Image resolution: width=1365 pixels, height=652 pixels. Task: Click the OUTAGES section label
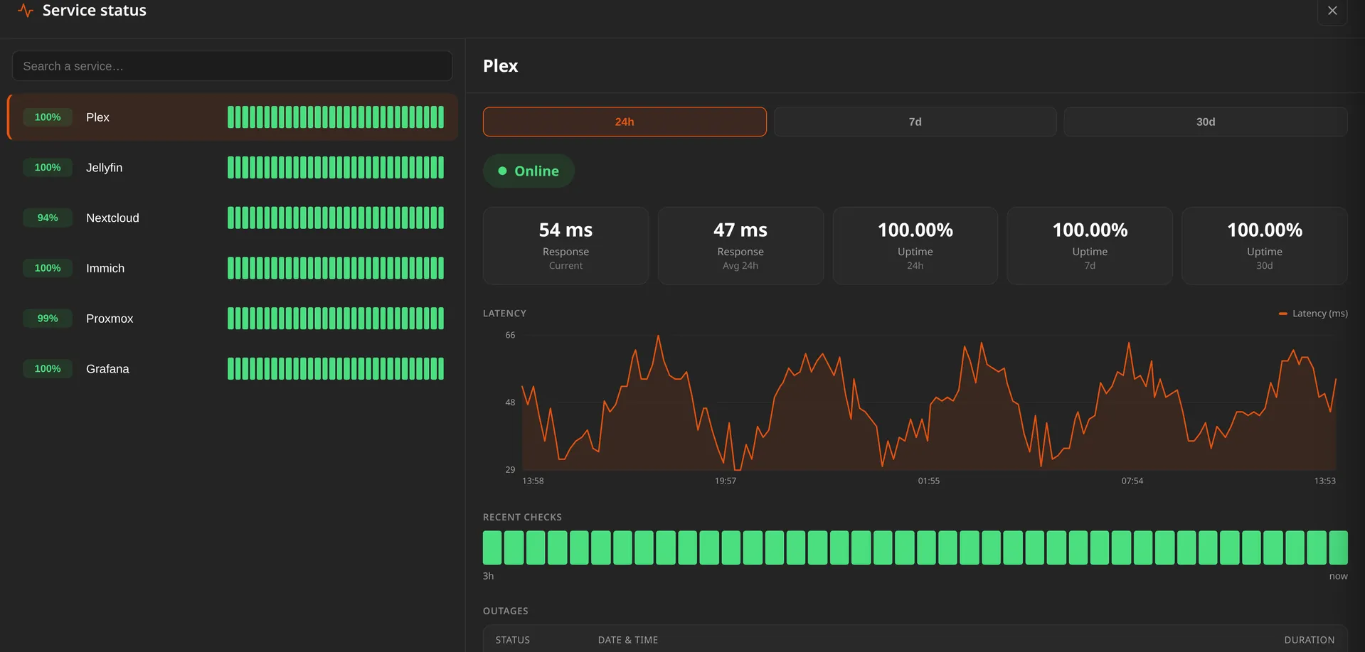point(506,611)
